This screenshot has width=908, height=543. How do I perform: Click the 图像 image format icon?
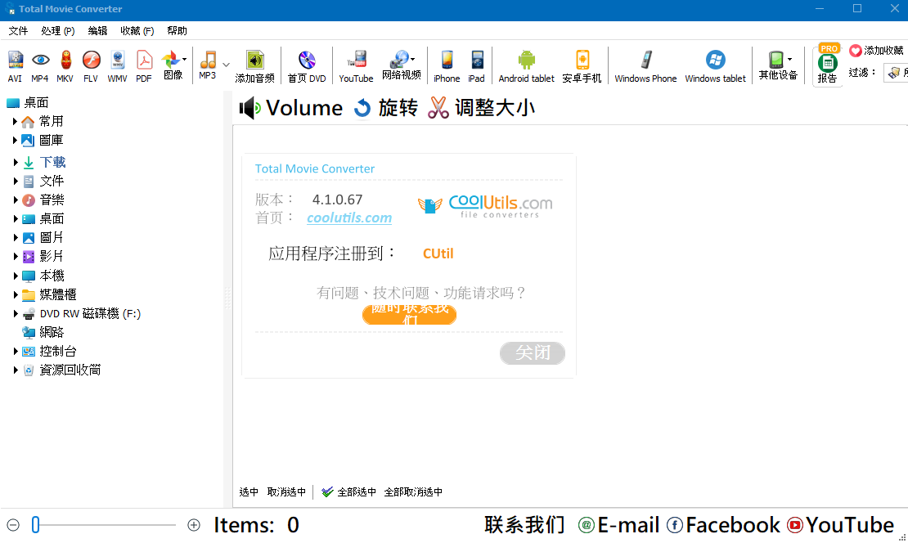(x=172, y=65)
